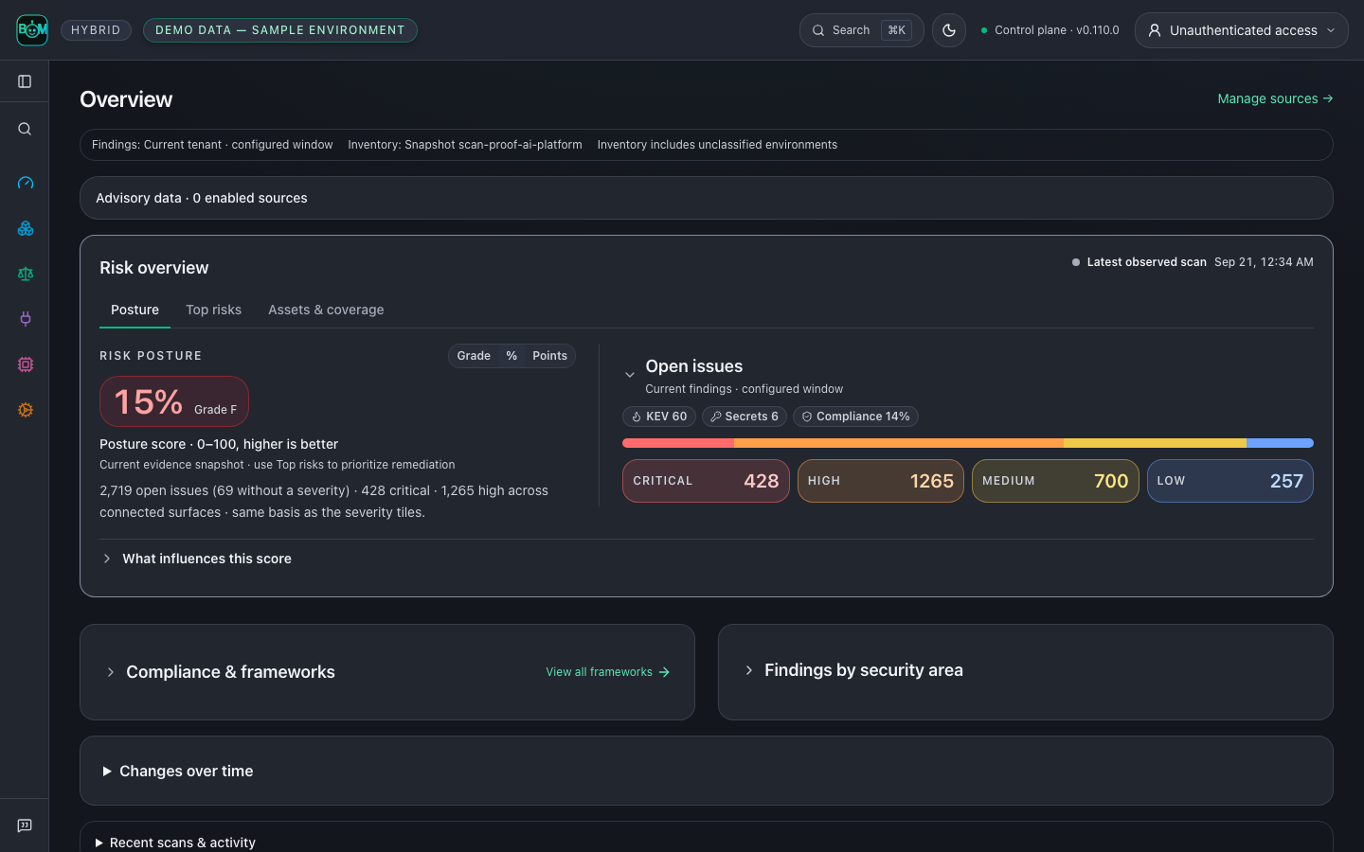Click the KEV 60 chip

659,417
